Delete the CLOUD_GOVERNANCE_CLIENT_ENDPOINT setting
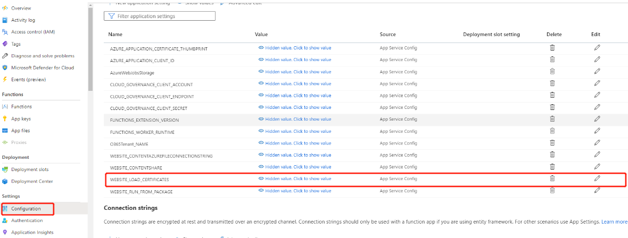The image size is (628, 238). [552, 95]
